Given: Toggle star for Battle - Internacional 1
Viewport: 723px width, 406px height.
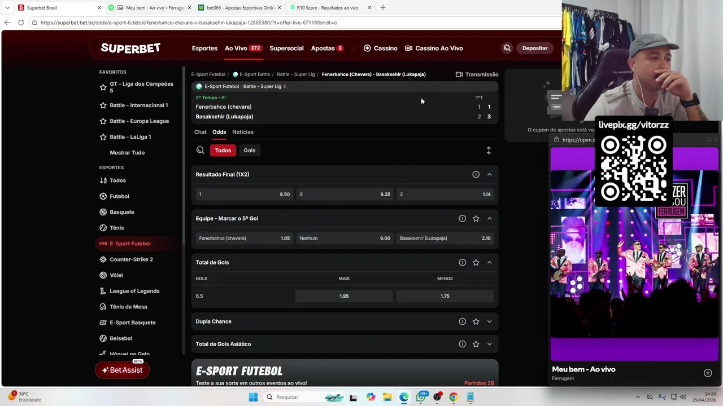Looking at the screenshot, I should (x=103, y=105).
